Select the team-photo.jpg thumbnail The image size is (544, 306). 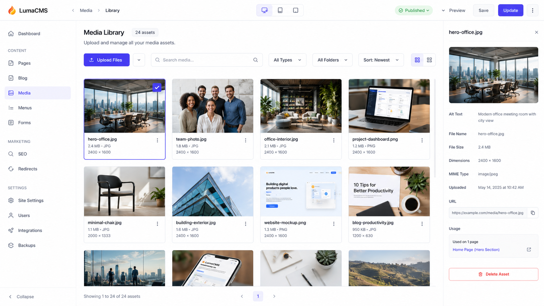pyautogui.click(x=213, y=106)
